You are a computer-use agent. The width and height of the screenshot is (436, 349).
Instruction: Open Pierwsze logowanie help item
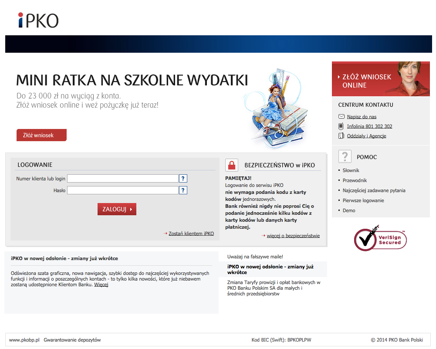363,200
